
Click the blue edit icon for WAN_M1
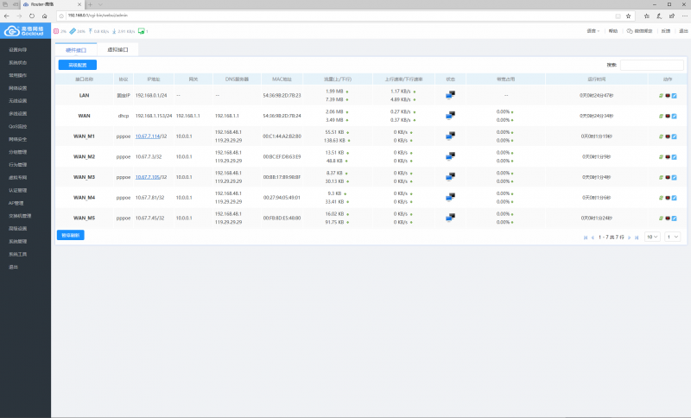tap(675, 136)
